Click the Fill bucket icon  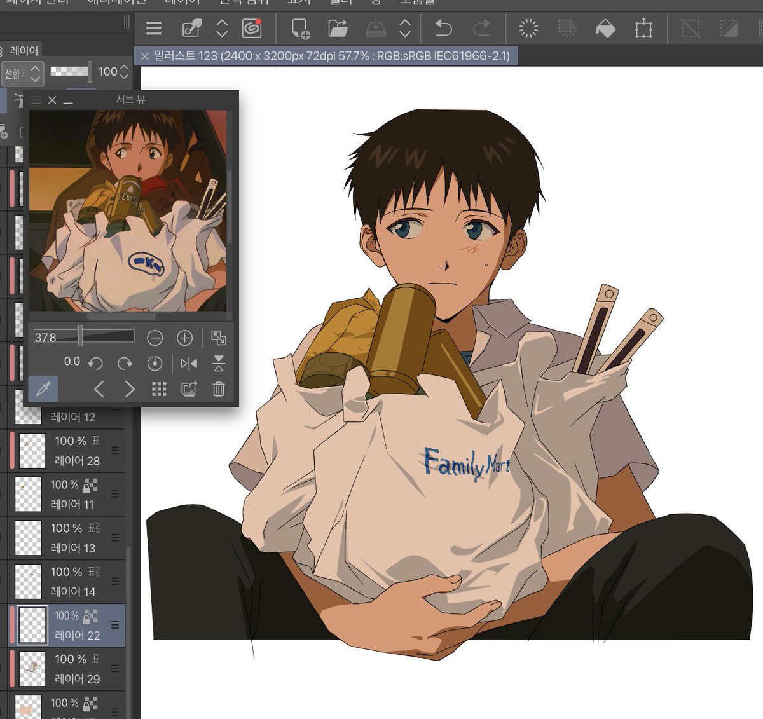point(605,28)
